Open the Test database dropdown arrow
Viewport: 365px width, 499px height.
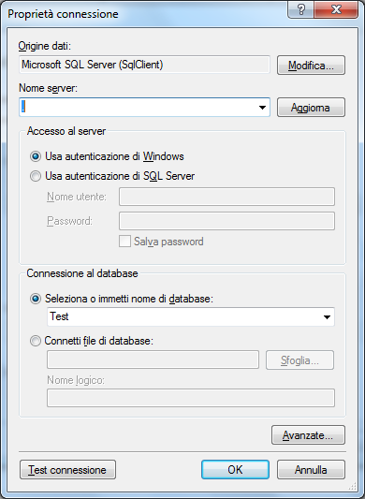(327, 317)
